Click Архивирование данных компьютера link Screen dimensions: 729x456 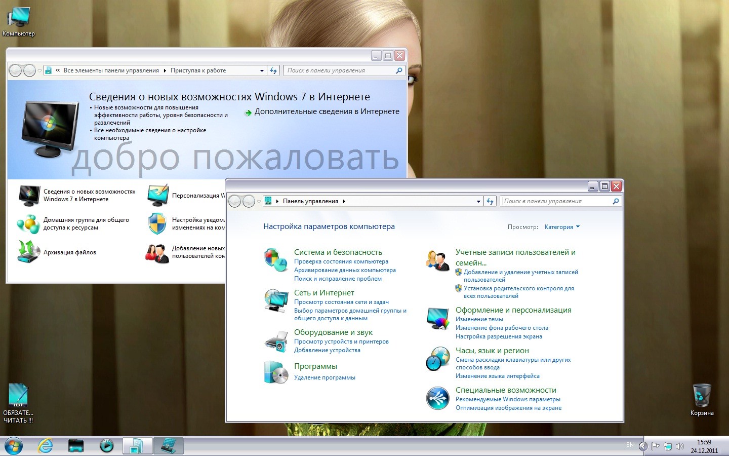(345, 270)
